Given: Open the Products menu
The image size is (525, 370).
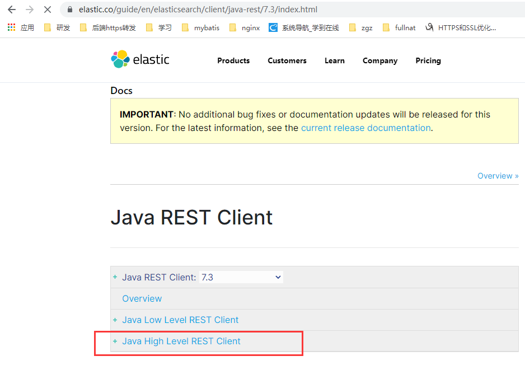Looking at the screenshot, I should 233,60.
